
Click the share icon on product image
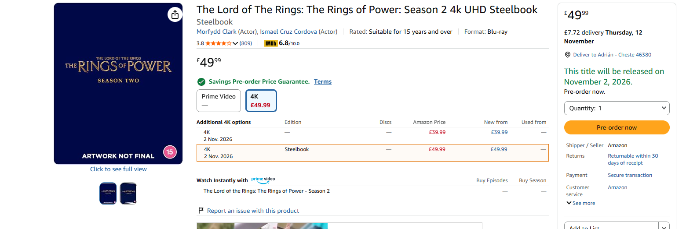[175, 14]
